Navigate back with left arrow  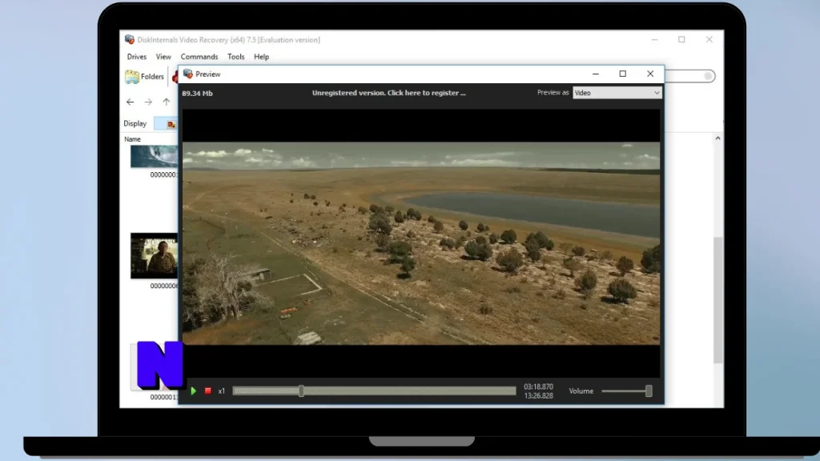pyautogui.click(x=131, y=102)
